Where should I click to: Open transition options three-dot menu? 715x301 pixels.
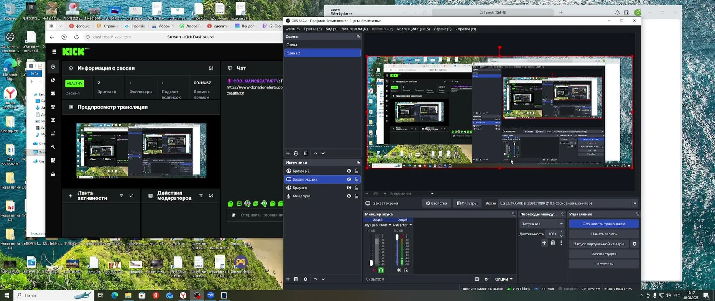click(561, 243)
